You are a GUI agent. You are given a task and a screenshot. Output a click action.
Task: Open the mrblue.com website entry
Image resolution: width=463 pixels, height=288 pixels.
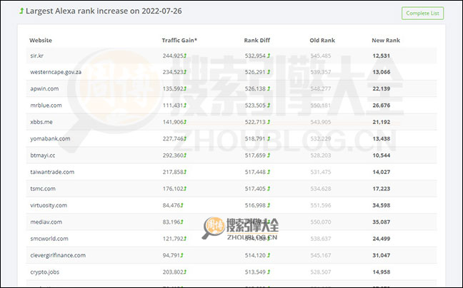pos(46,106)
